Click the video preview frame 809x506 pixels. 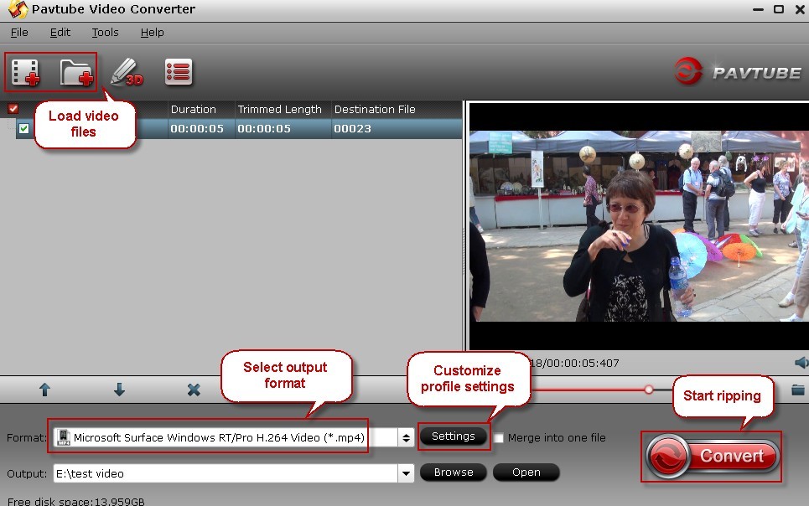639,226
